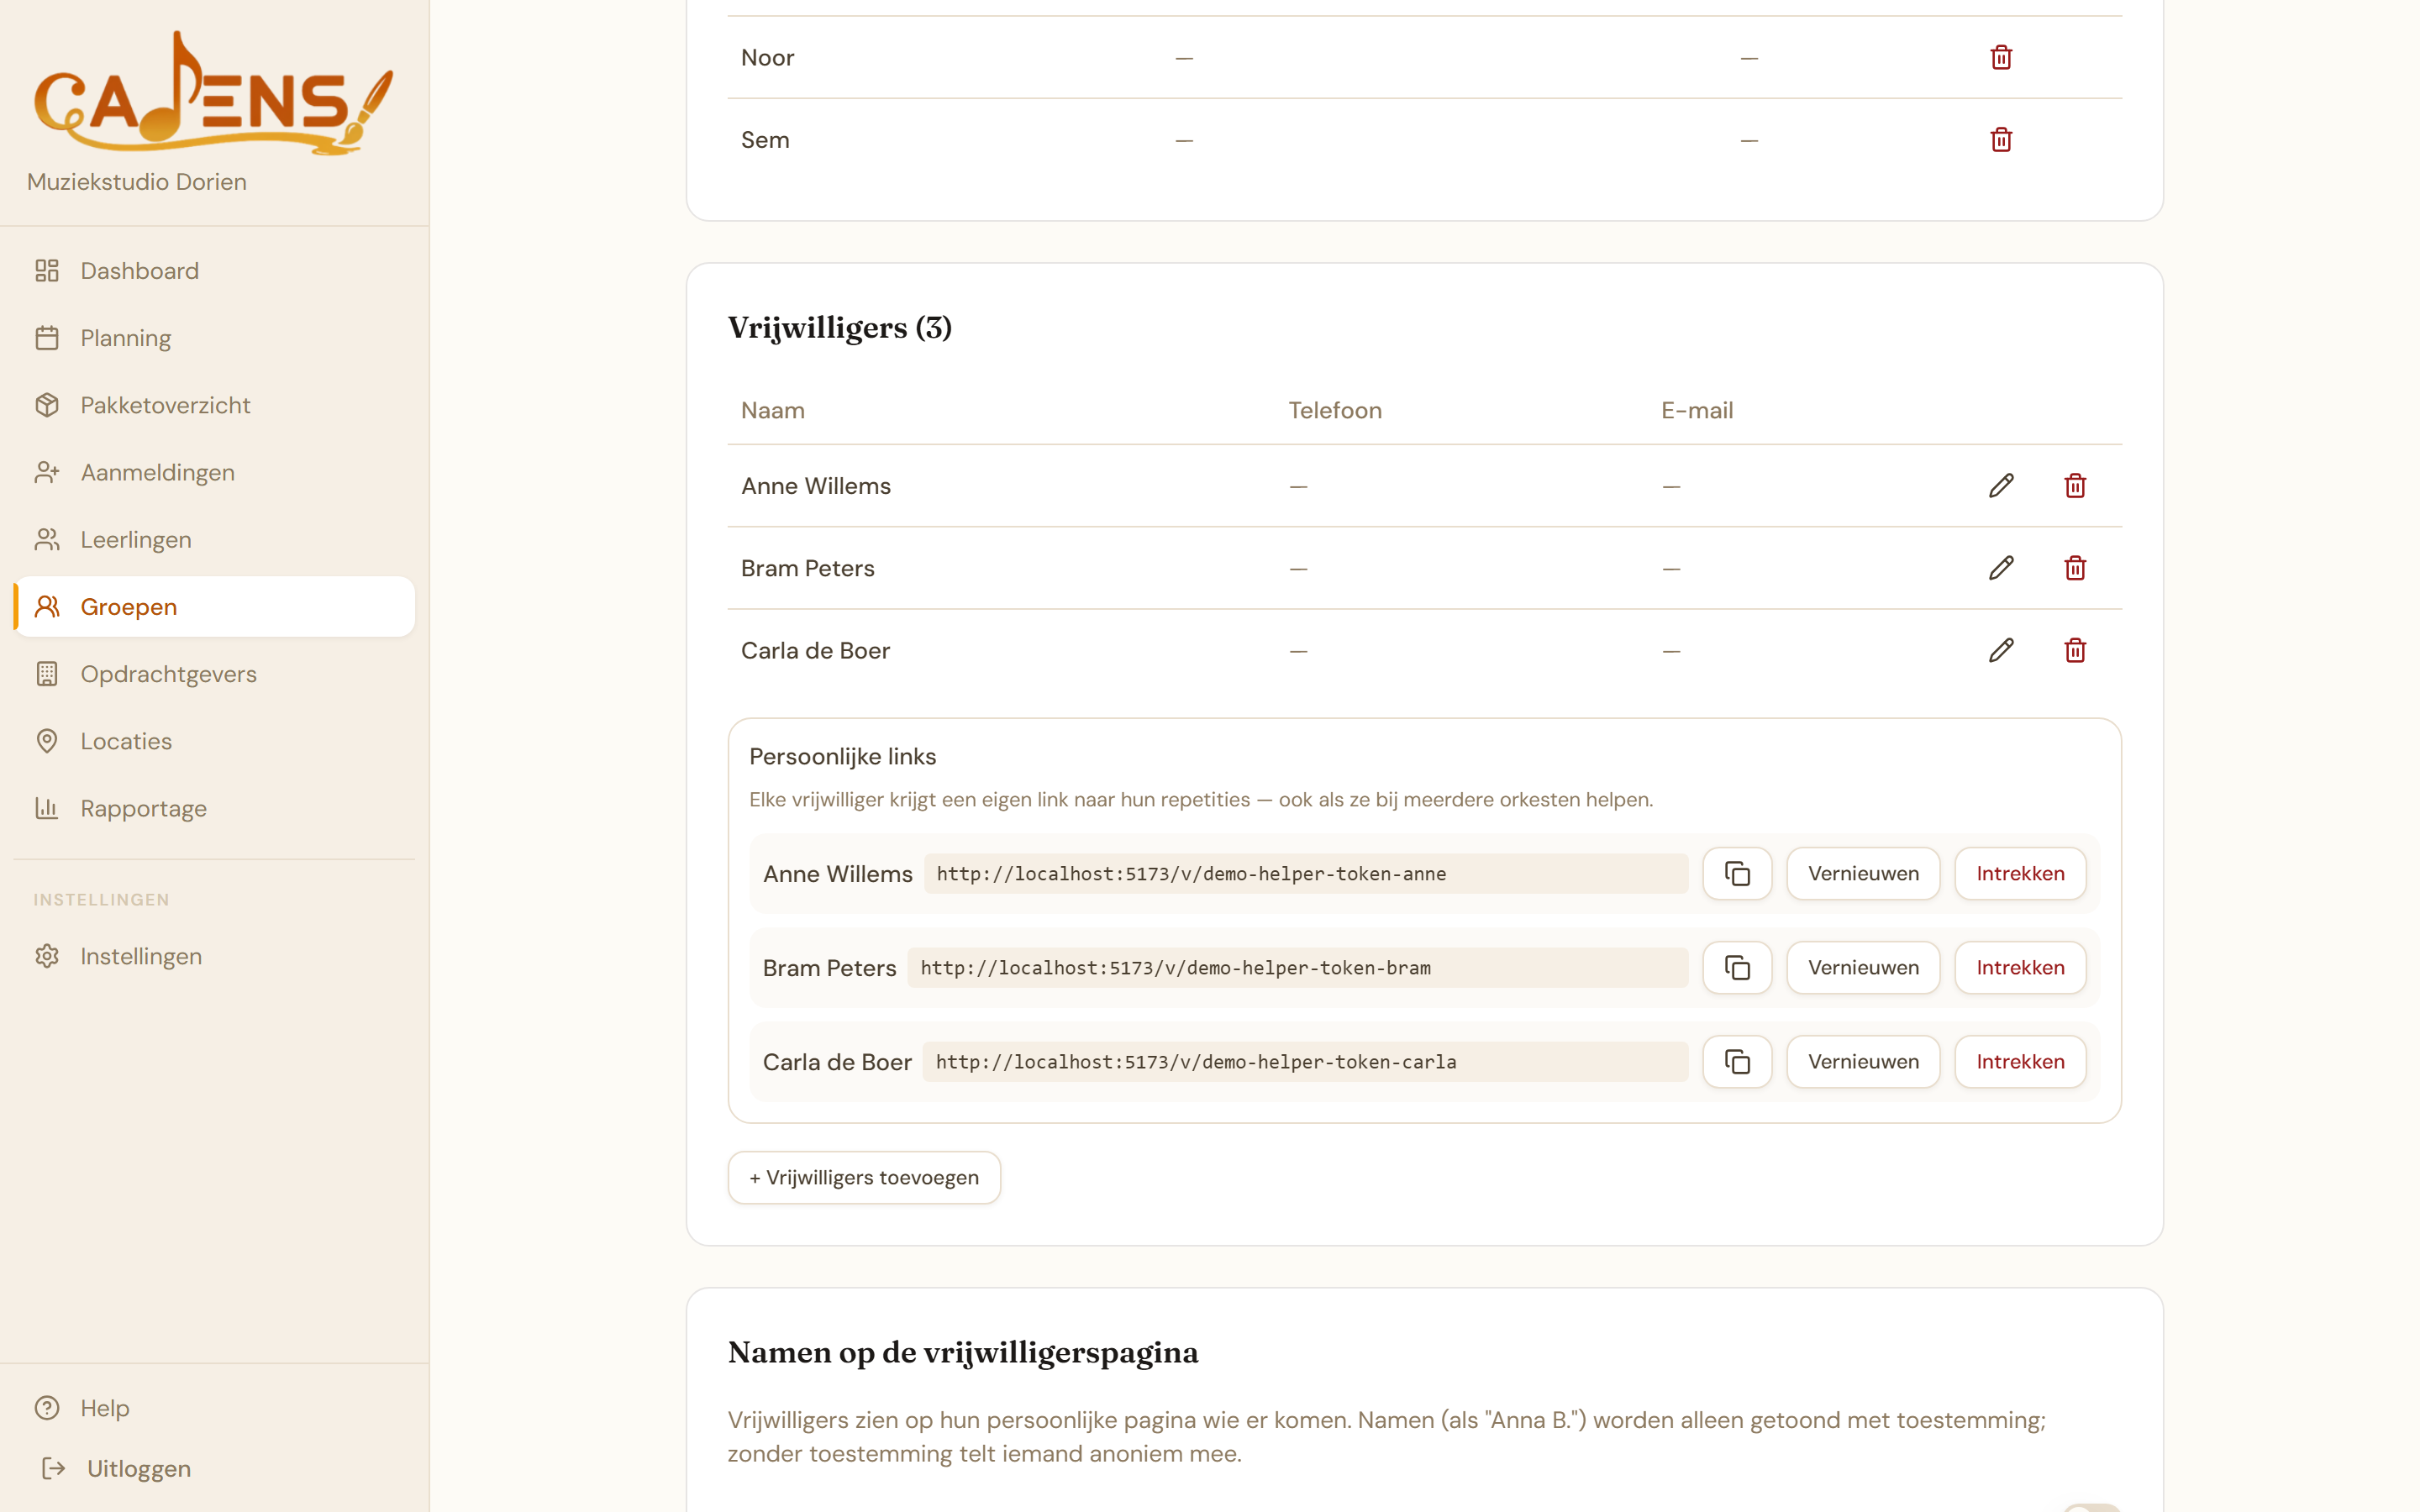2420x1512 pixels.
Task: Copy Anne Willems' personal link
Action: coord(1737,874)
